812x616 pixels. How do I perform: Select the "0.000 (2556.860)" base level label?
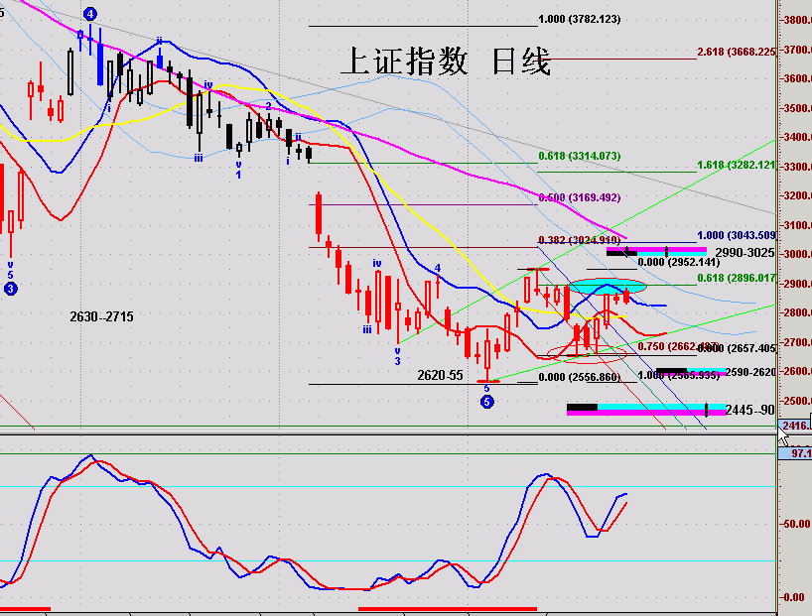coord(580,377)
